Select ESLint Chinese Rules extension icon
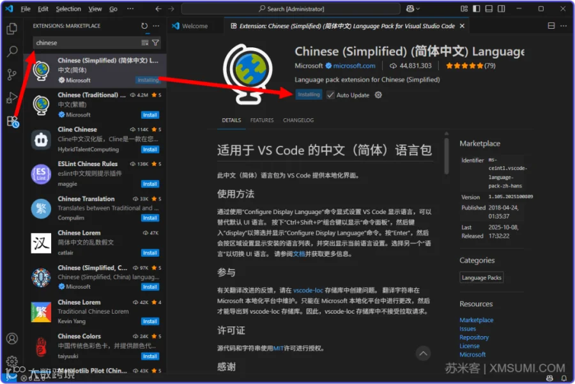The height and width of the screenshot is (384, 575). pyautogui.click(x=41, y=174)
